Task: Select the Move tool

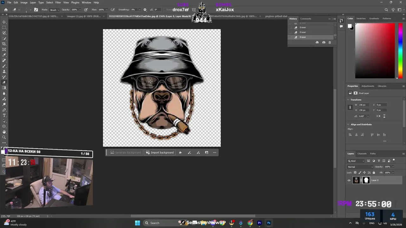Action: [4, 22]
